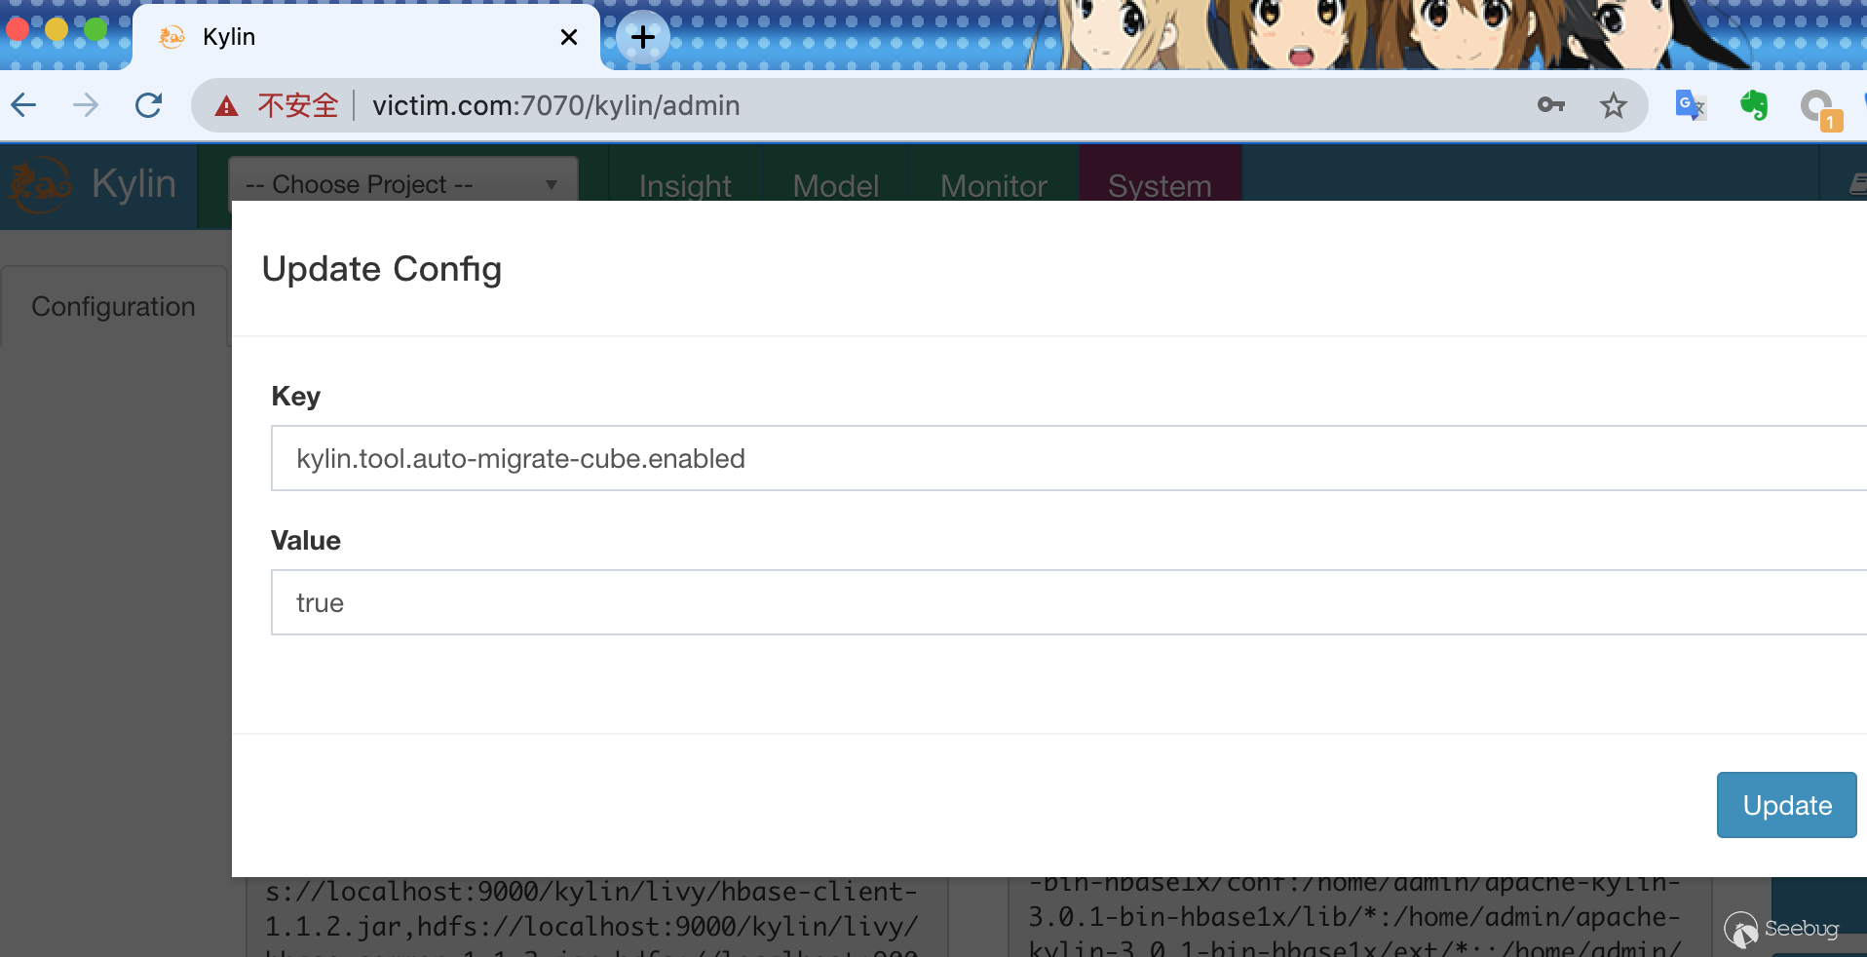This screenshot has height=957, width=1867.
Task: Select the Kylin browser tab
Action: (366, 37)
